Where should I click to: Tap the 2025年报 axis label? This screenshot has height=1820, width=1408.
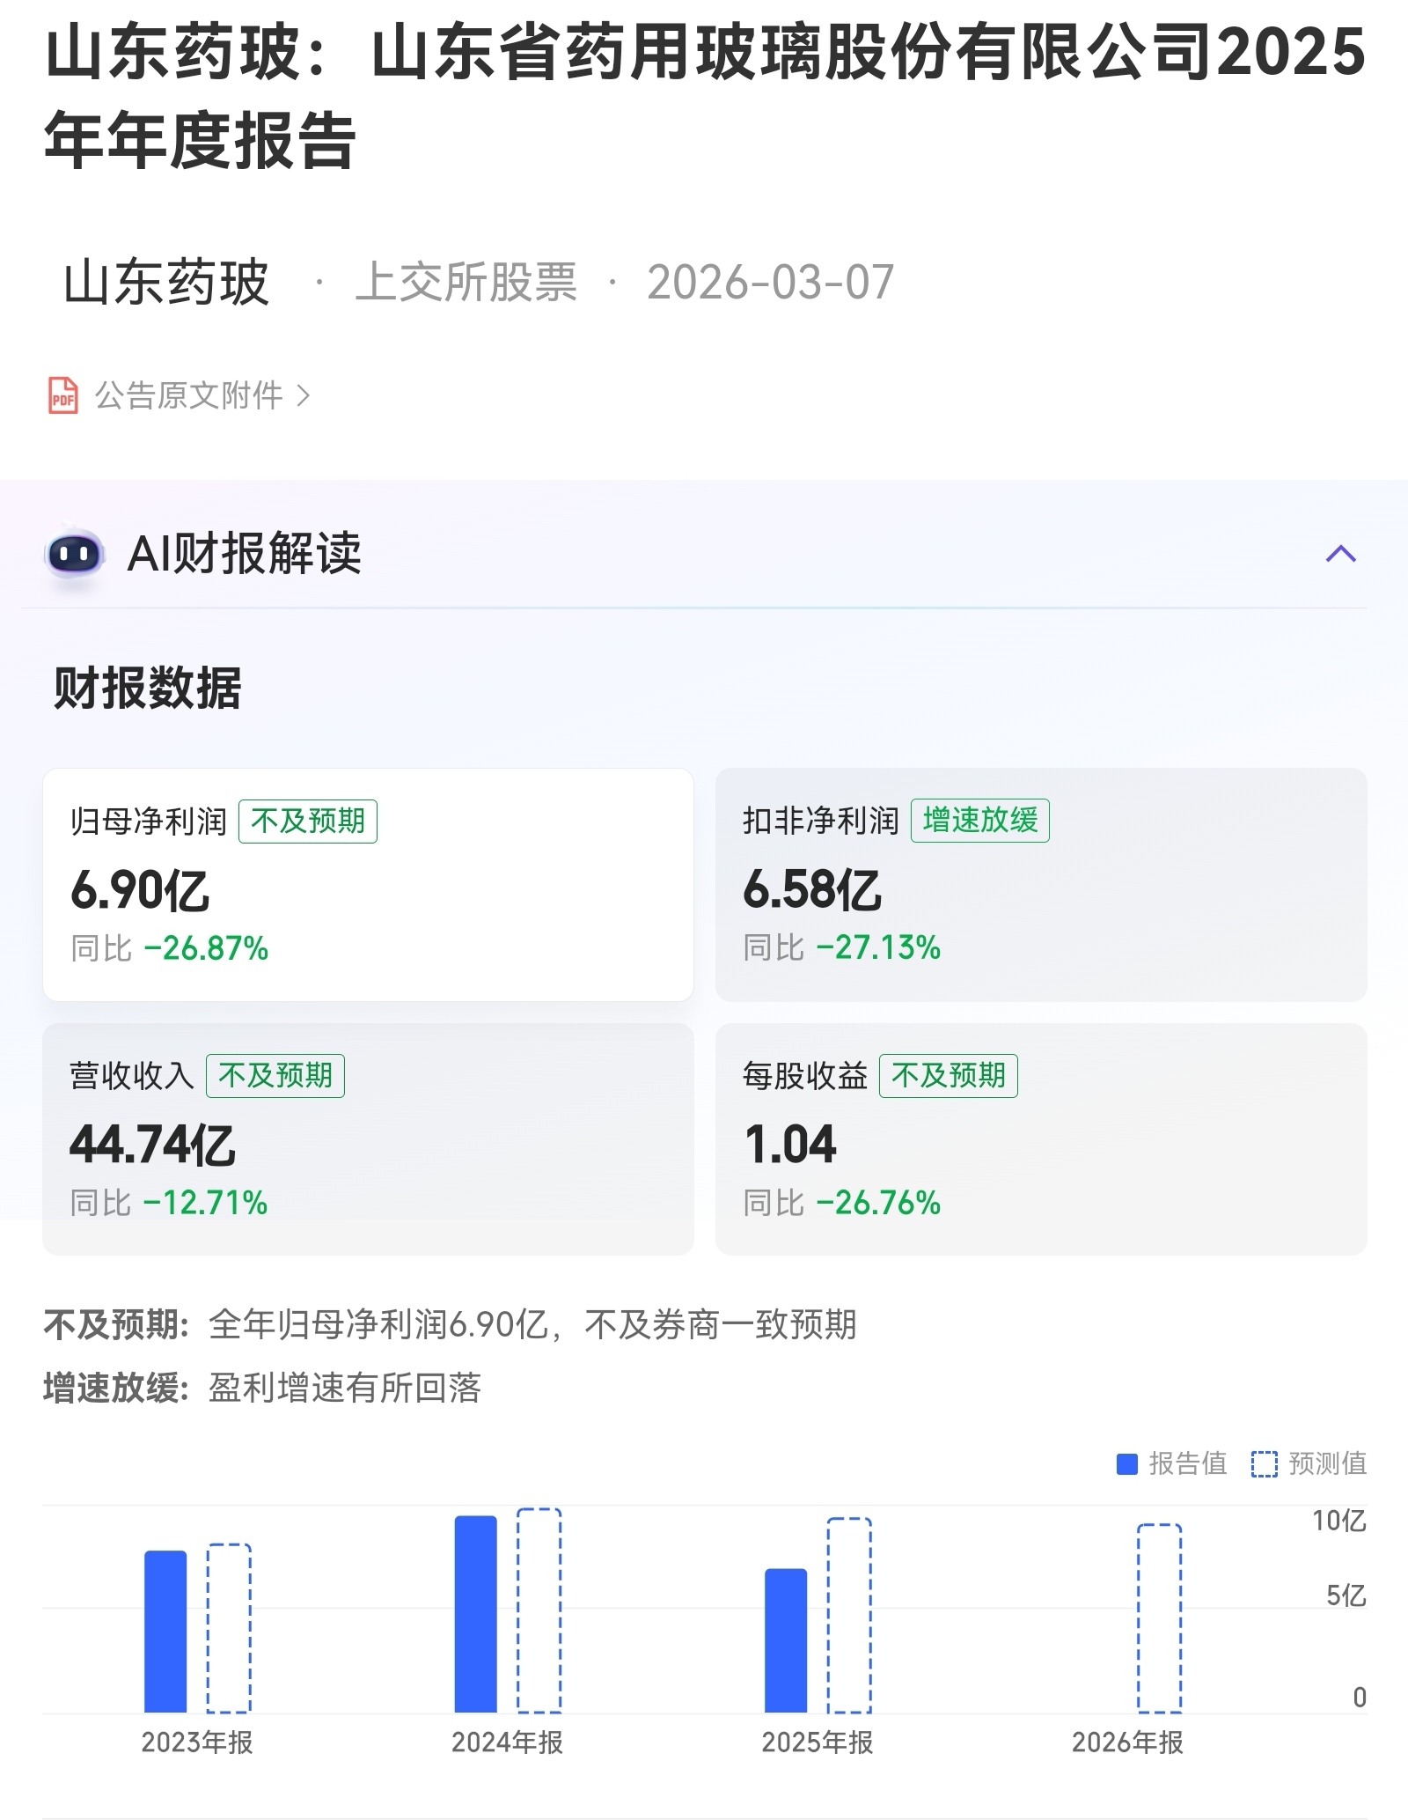818,1743
